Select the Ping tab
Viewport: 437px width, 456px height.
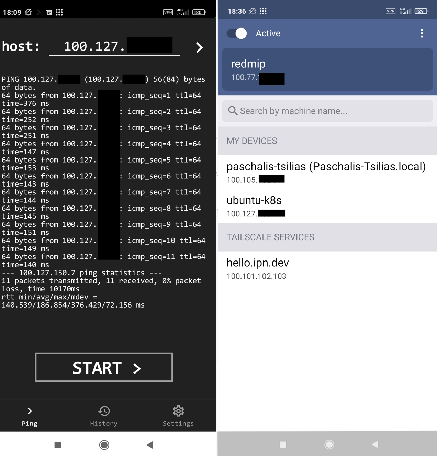tap(30, 416)
